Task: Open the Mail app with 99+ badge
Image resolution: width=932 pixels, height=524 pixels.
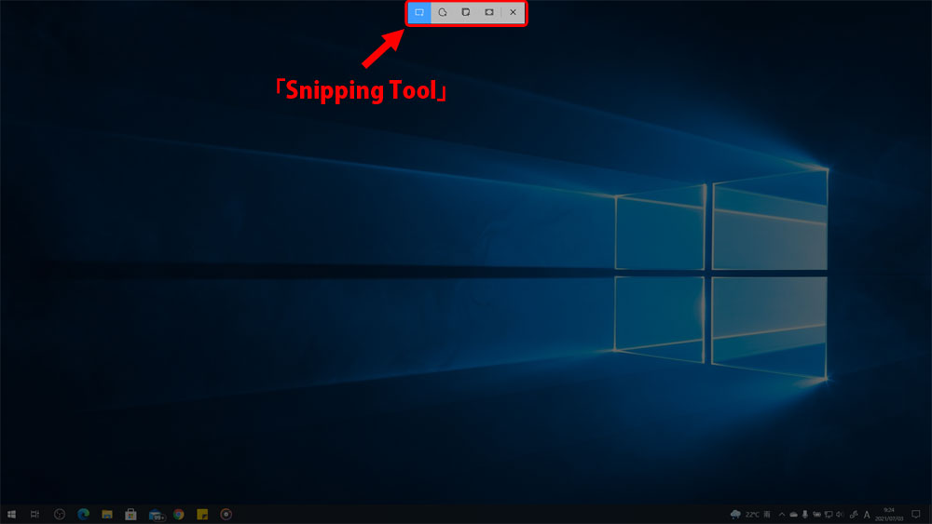Action: (x=156, y=515)
